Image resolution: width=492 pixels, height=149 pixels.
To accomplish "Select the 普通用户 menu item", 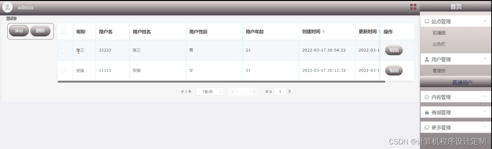I will coord(456,82).
